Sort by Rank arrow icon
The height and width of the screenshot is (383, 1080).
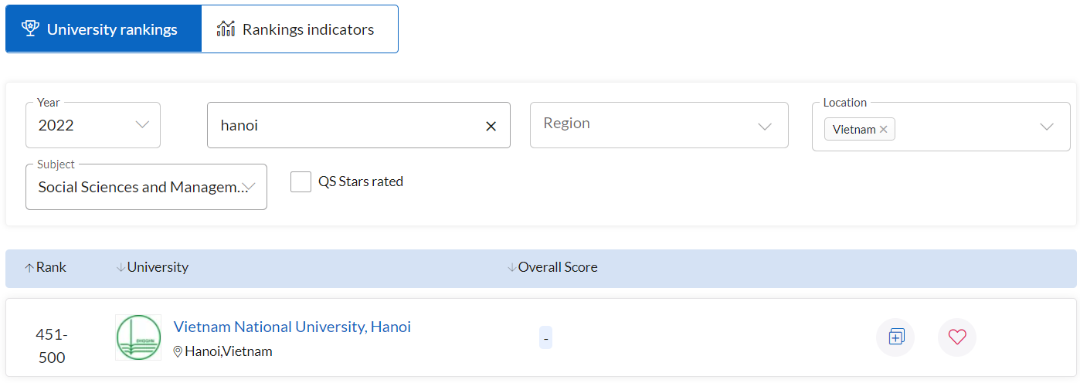click(x=29, y=268)
